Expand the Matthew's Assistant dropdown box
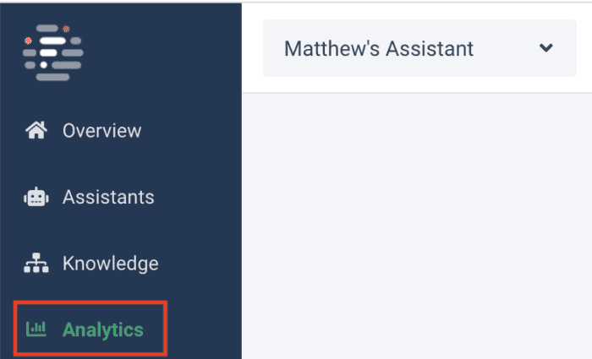Image resolution: width=592 pixels, height=359 pixels. (x=419, y=48)
